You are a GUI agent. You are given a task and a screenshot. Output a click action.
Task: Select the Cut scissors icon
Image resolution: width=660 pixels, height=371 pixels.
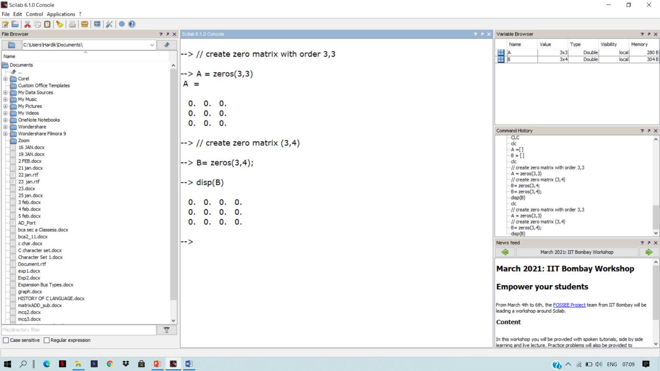tap(27, 24)
